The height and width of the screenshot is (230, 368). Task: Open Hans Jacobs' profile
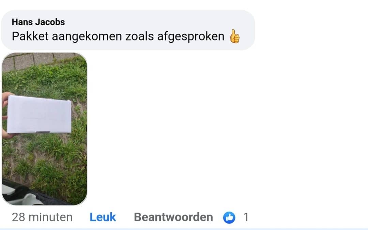pos(38,22)
